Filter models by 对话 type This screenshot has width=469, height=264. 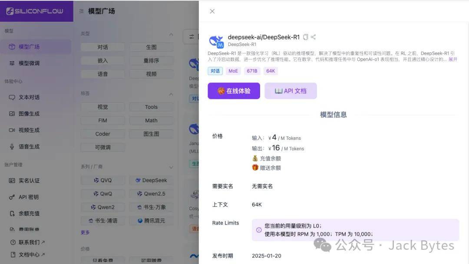point(102,47)
